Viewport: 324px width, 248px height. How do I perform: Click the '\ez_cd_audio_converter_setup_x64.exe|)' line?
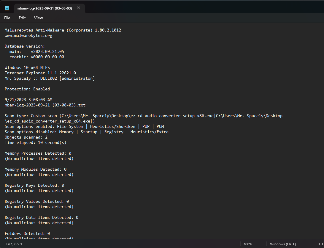coord(50,121)
